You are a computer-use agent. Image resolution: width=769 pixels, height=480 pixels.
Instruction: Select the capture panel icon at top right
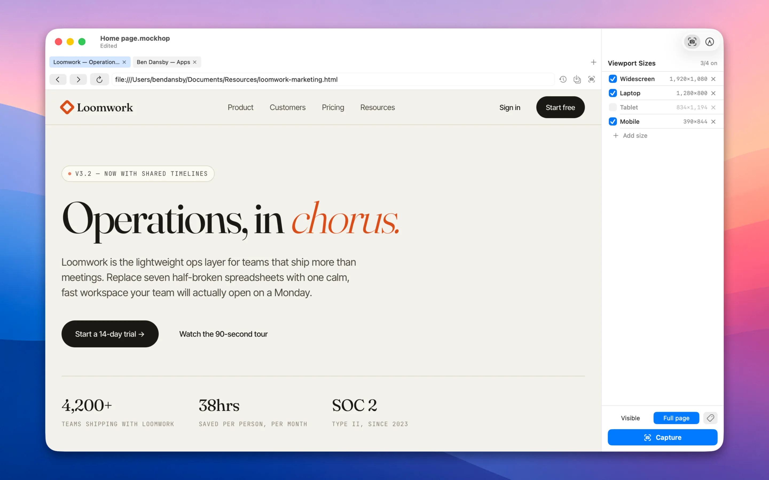[x=692, y=42]
